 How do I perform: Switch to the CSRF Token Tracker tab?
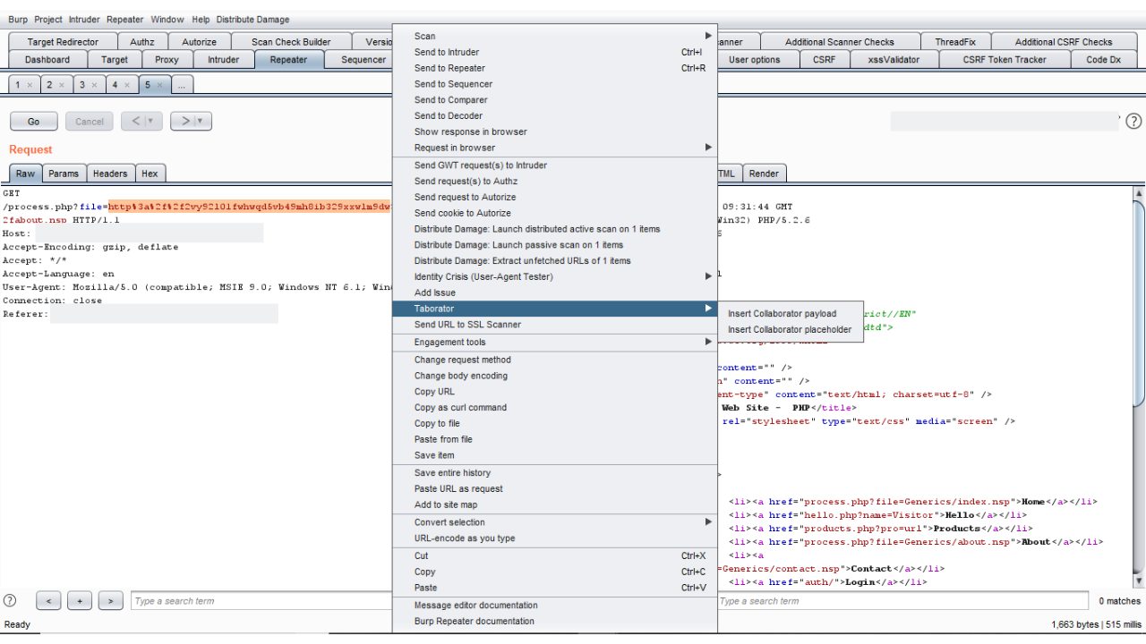(1005, 60)
